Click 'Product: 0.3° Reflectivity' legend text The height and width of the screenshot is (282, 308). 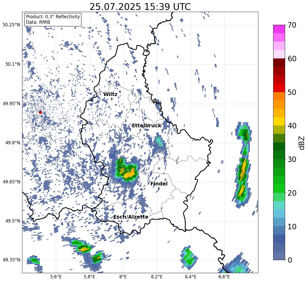click(x=53, y=16)
